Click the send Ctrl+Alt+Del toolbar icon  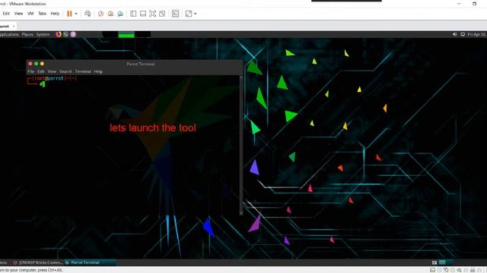click(88, 14)
